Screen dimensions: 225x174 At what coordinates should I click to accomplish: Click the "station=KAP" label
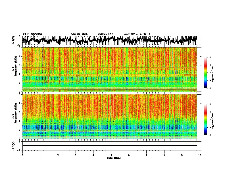[105, 34]
